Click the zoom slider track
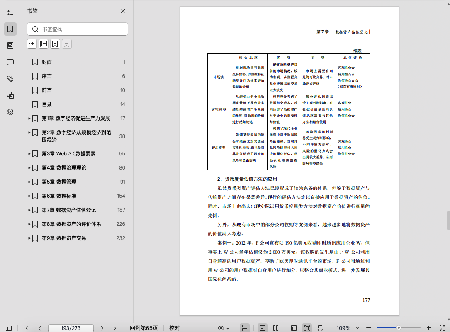 point(399,328)
